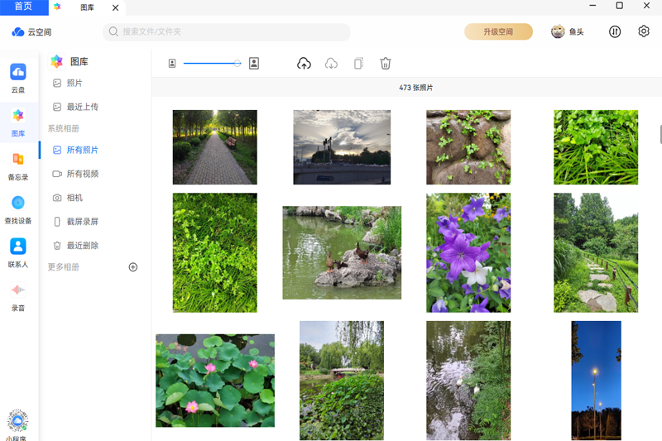Select 最近删除 in album list

(82, 246)
